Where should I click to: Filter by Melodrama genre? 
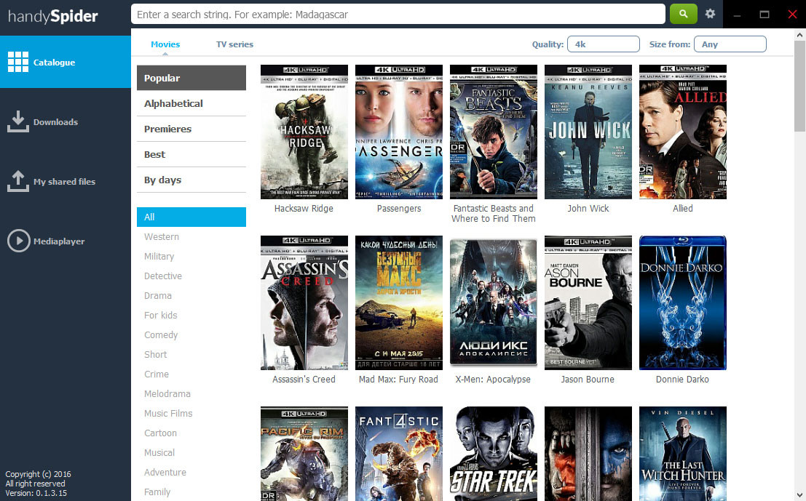167,393
